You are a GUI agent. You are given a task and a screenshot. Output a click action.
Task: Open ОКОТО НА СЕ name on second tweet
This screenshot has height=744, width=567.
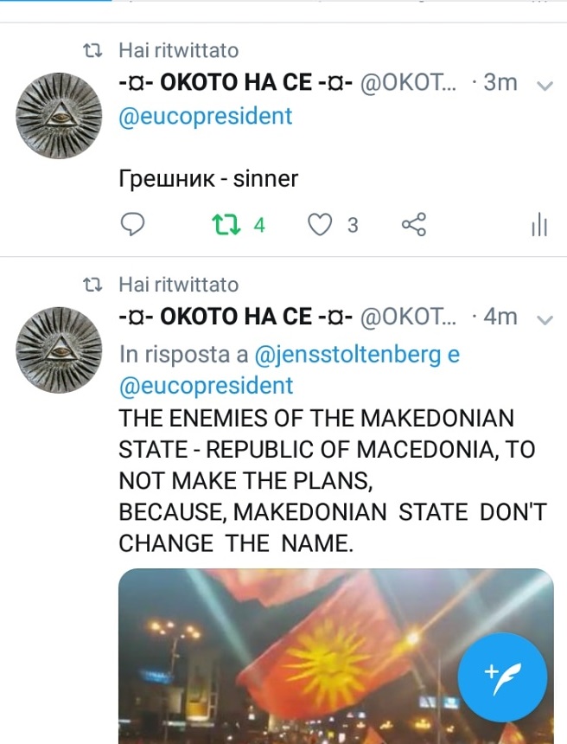236,317
